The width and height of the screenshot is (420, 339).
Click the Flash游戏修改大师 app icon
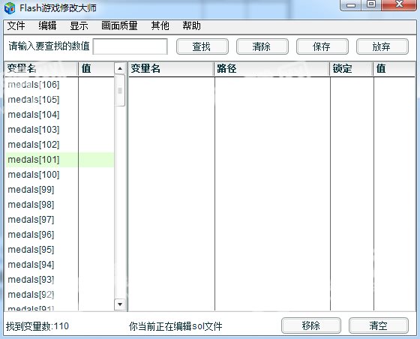click(x=10, y=8)
